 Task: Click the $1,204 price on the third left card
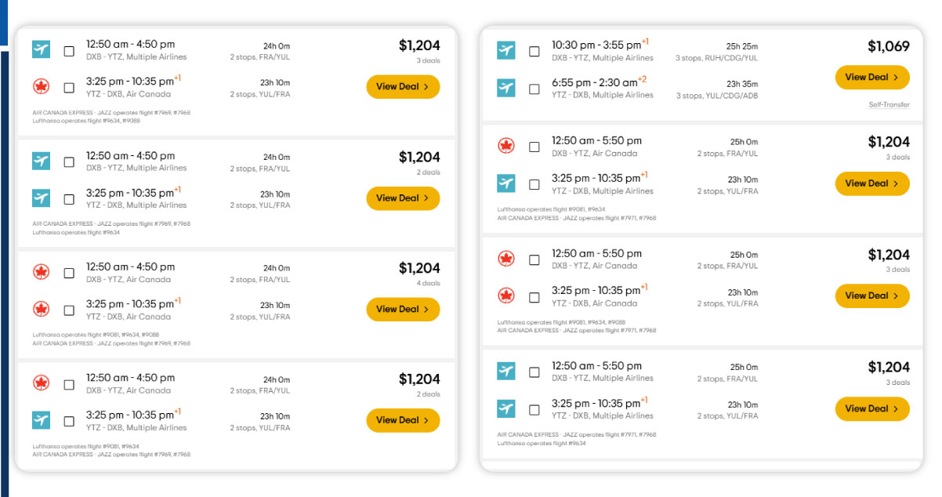click(x=418, y=266)
